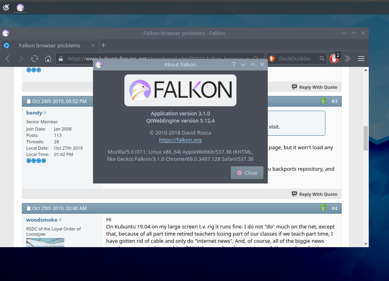Open new tab with plus button
Viewport: 389px width, 281px height.
(104, 45)
